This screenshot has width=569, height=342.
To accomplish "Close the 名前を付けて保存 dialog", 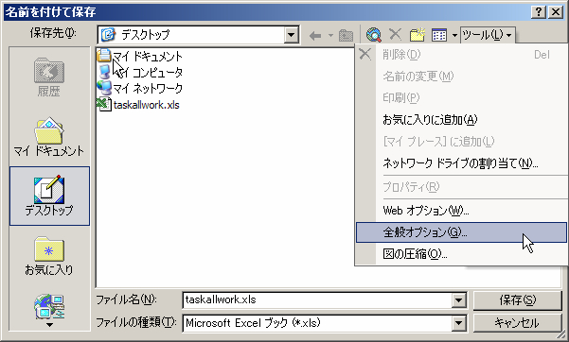I will click(x=556, y=12).
